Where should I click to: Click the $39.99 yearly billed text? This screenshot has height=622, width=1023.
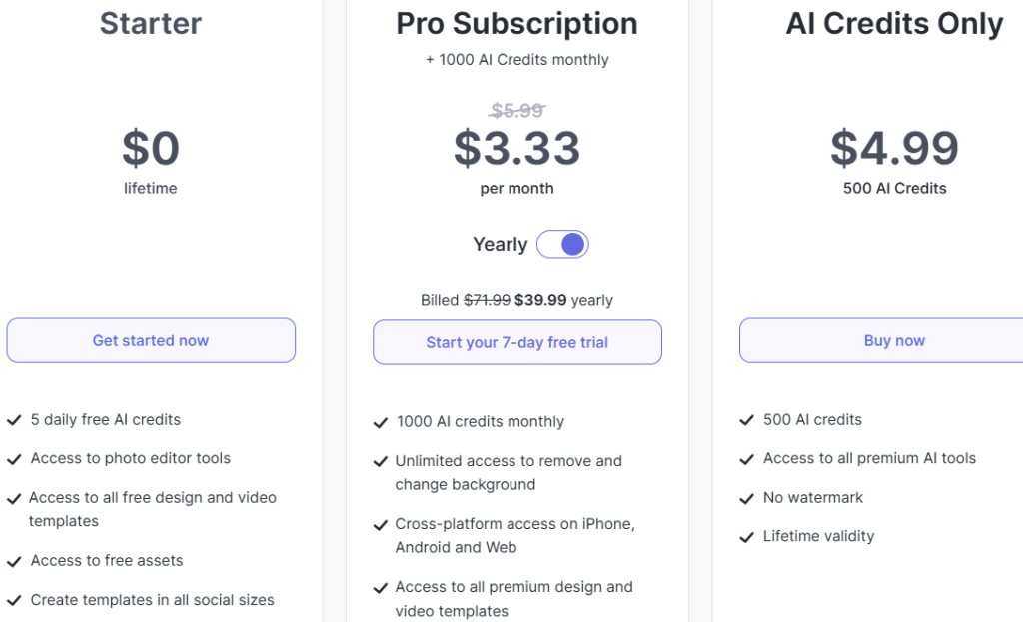(x=563, y=300)
